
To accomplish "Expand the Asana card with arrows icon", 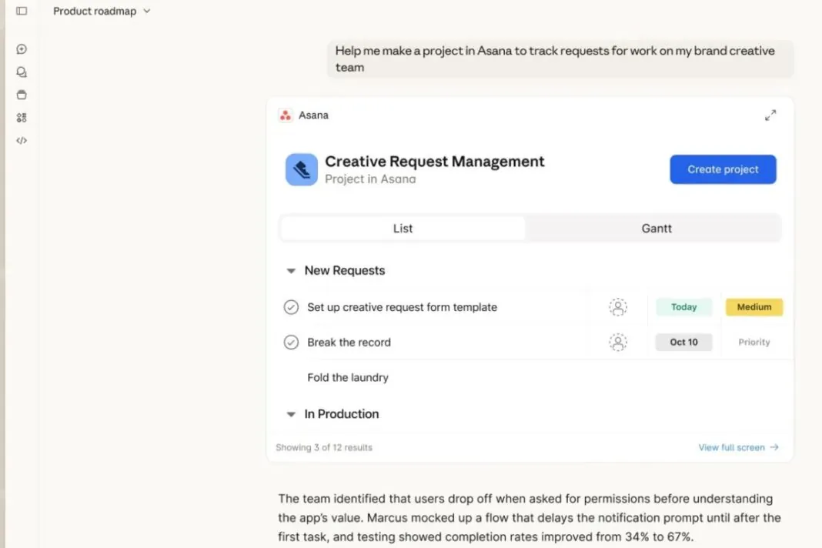I will [x=770, y=115].
